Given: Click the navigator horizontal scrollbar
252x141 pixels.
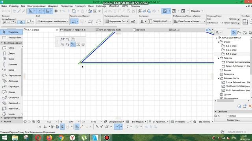Looking at the screenshot, I should coord(226,101).
